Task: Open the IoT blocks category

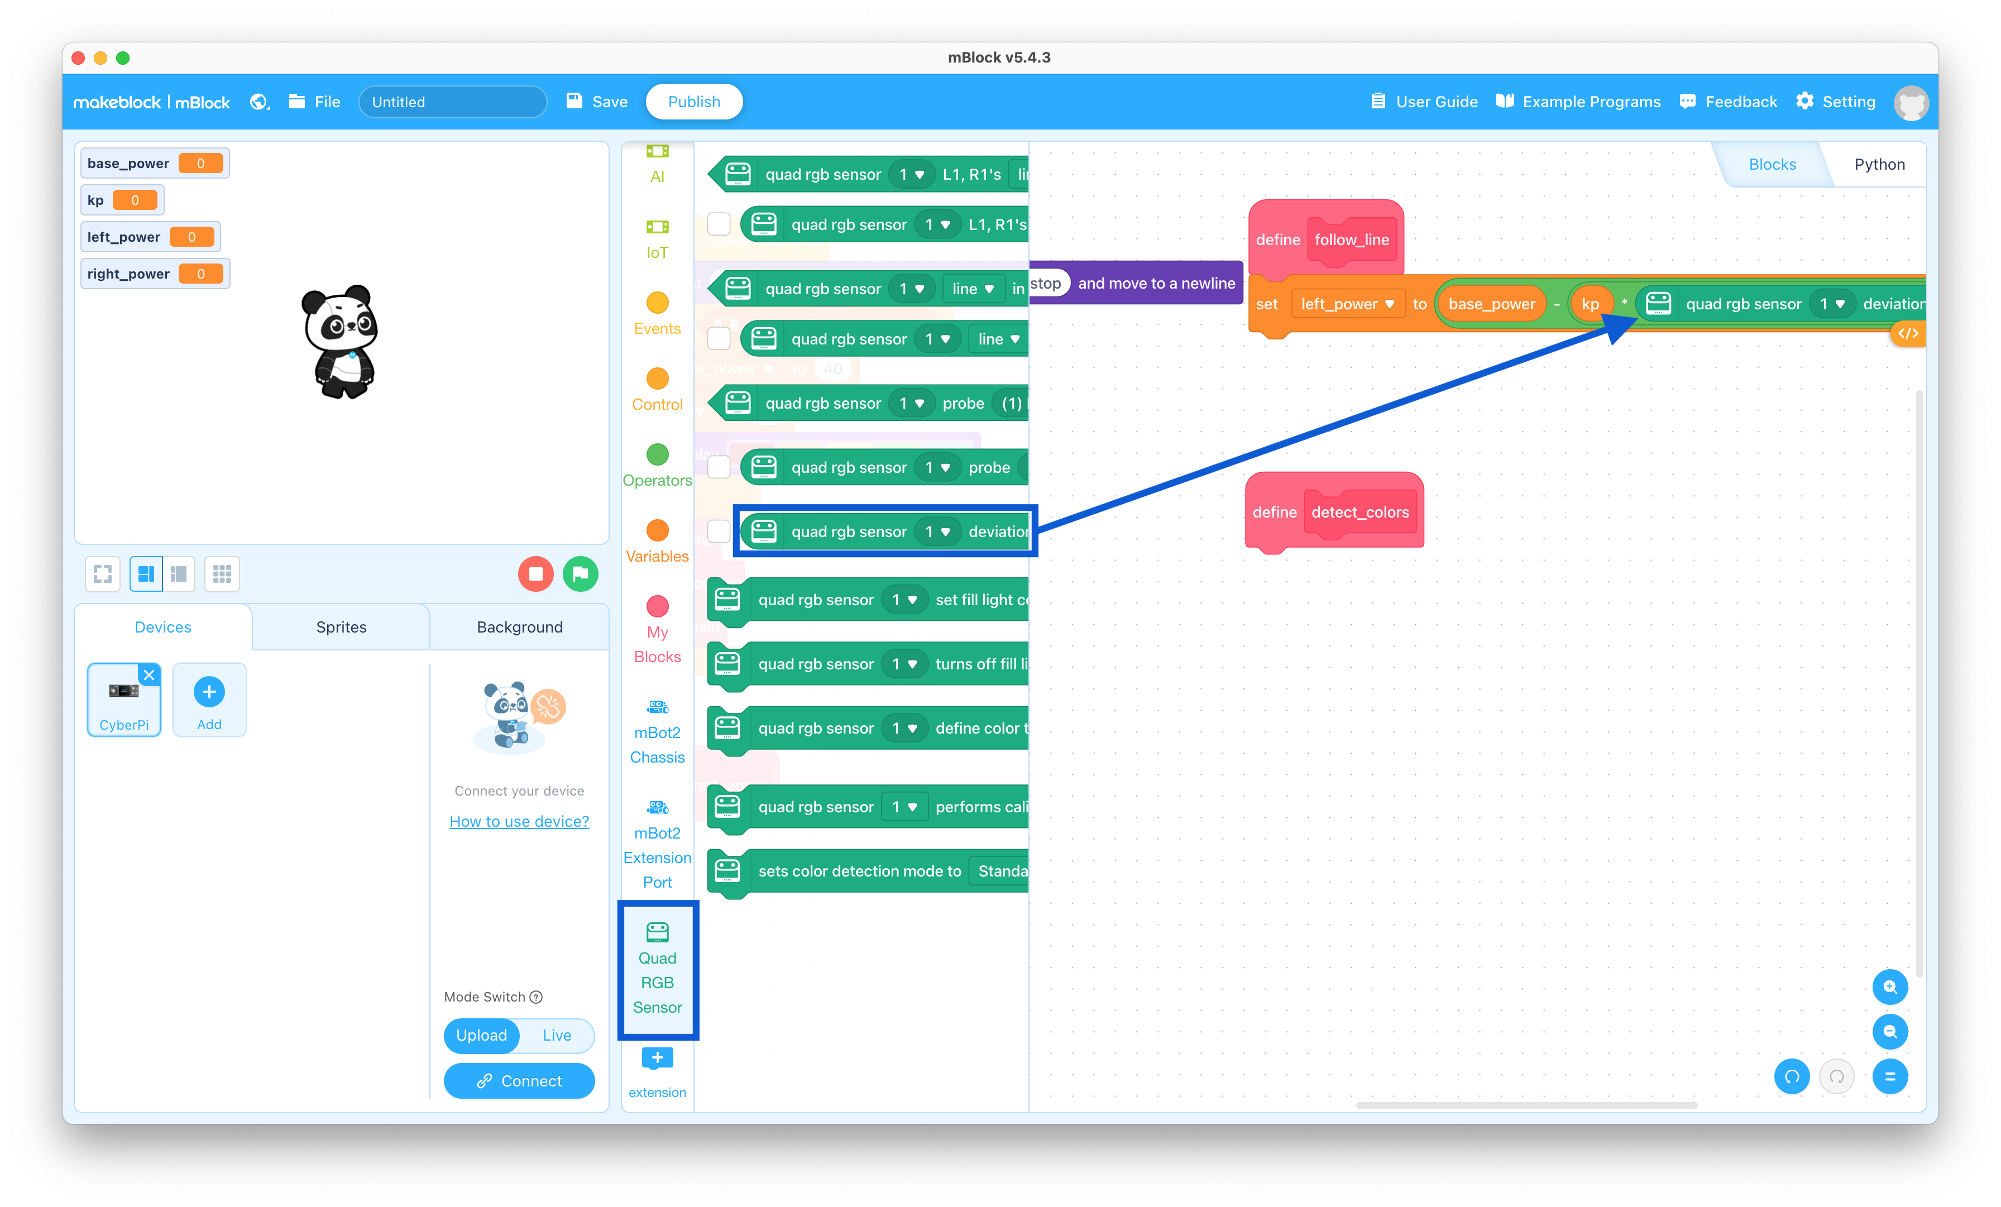Action: pyautogui.click(x=657, y=240)
